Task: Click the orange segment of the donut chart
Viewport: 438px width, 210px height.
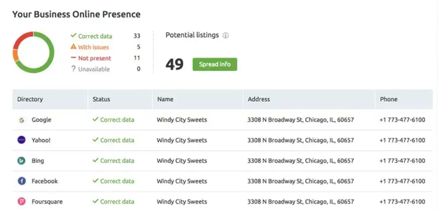Action: coord(16,56)
